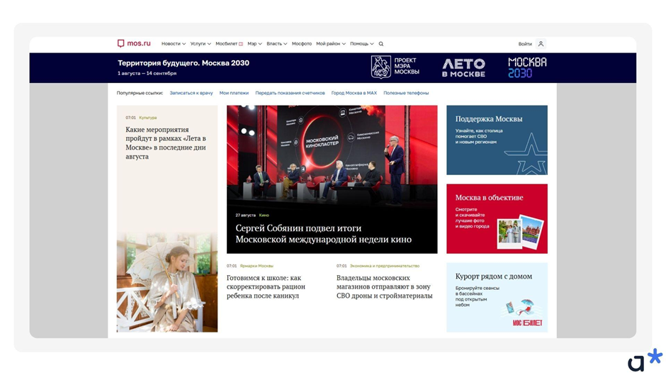Open the Записаться к врачу link

191,93
